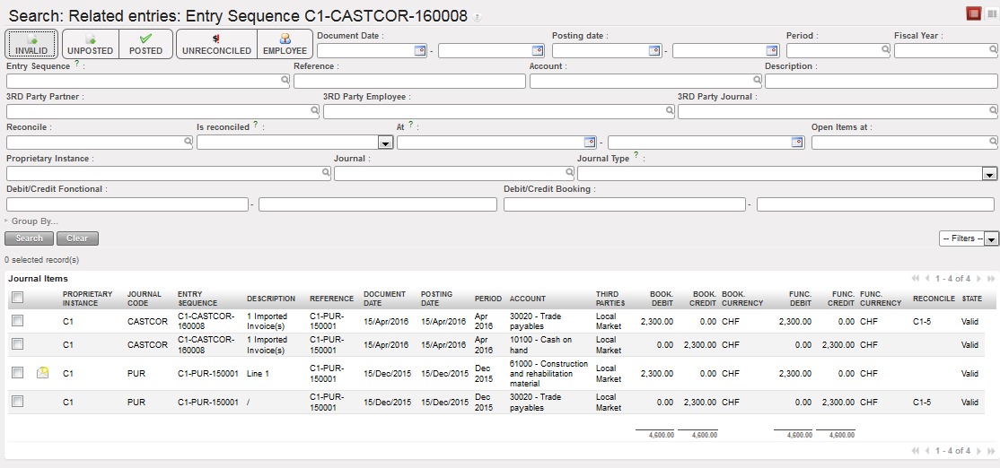This screenshot has height=468, width=1000.
Task: Click the Account field search magnifier
Action: pos(756,81)
